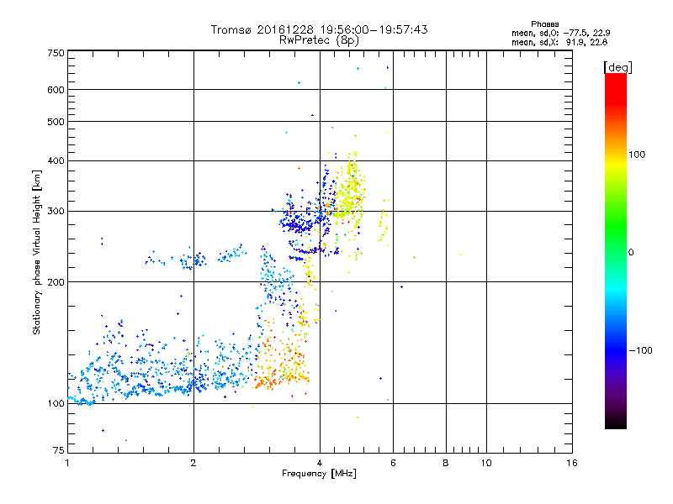
Task: Click the 'Frequency [MHz]' axis label
Action: pyautogui.click(x=319, y=474)
